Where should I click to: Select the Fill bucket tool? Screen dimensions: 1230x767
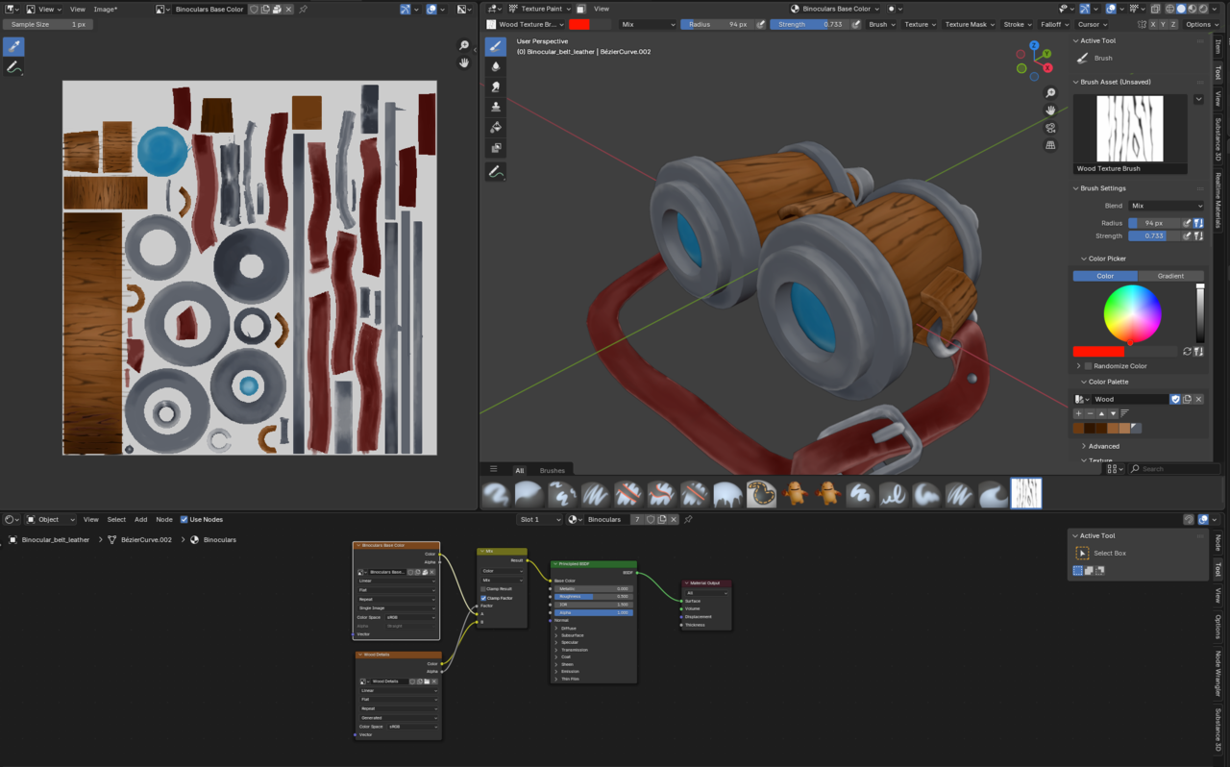(496, 127)
